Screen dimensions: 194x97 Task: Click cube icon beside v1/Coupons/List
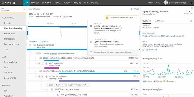(x=46, y=63)
